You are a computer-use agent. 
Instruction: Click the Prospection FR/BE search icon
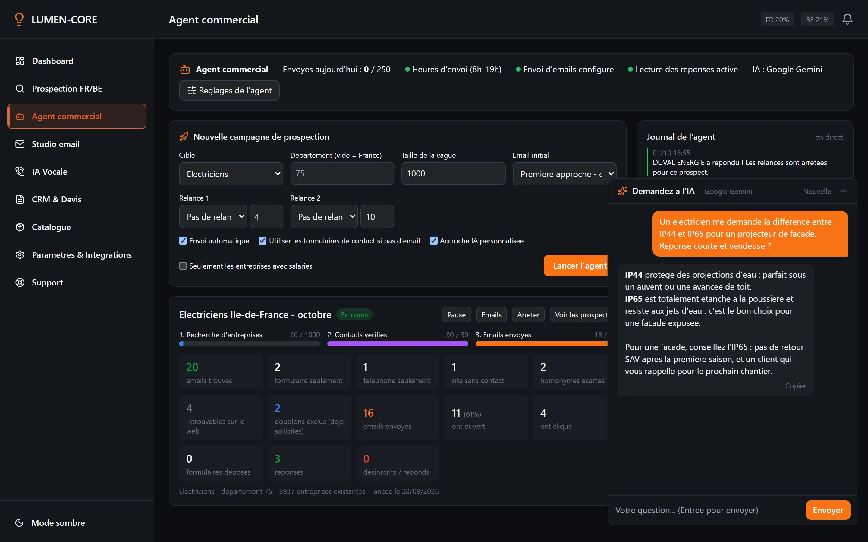[x=20, y=89]
